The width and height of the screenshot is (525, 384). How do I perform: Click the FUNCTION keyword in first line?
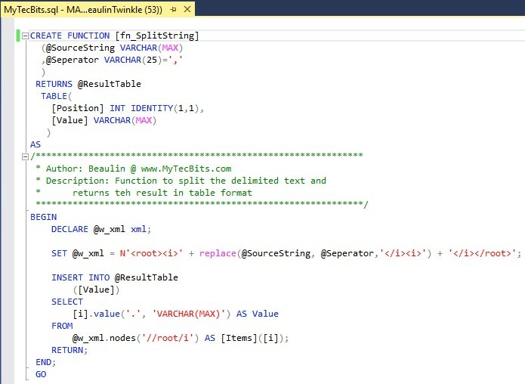coord(88,36)
